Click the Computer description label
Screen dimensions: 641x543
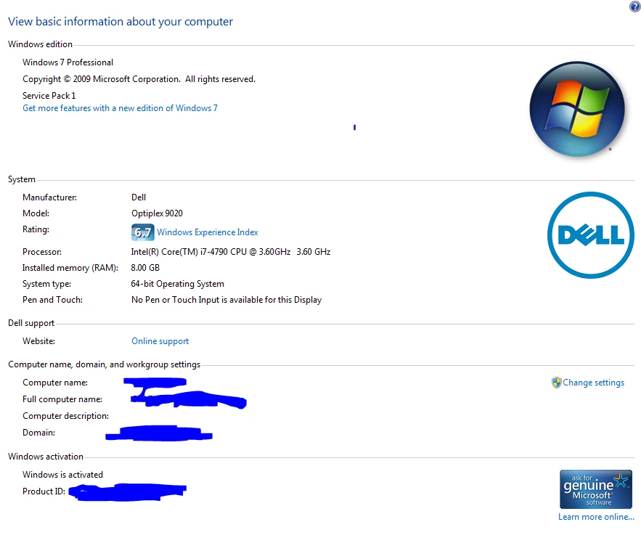(65, 416)
